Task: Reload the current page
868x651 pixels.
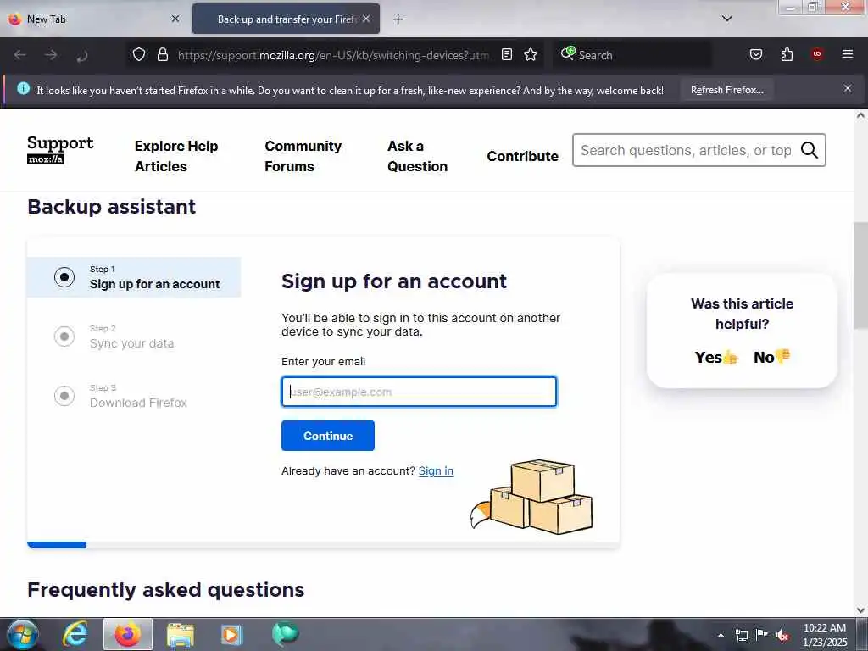Action: tap(82, 55)
